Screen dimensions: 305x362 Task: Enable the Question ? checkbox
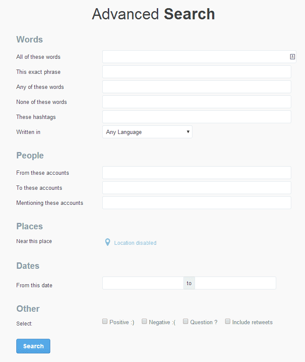click(x=186, y=321)
